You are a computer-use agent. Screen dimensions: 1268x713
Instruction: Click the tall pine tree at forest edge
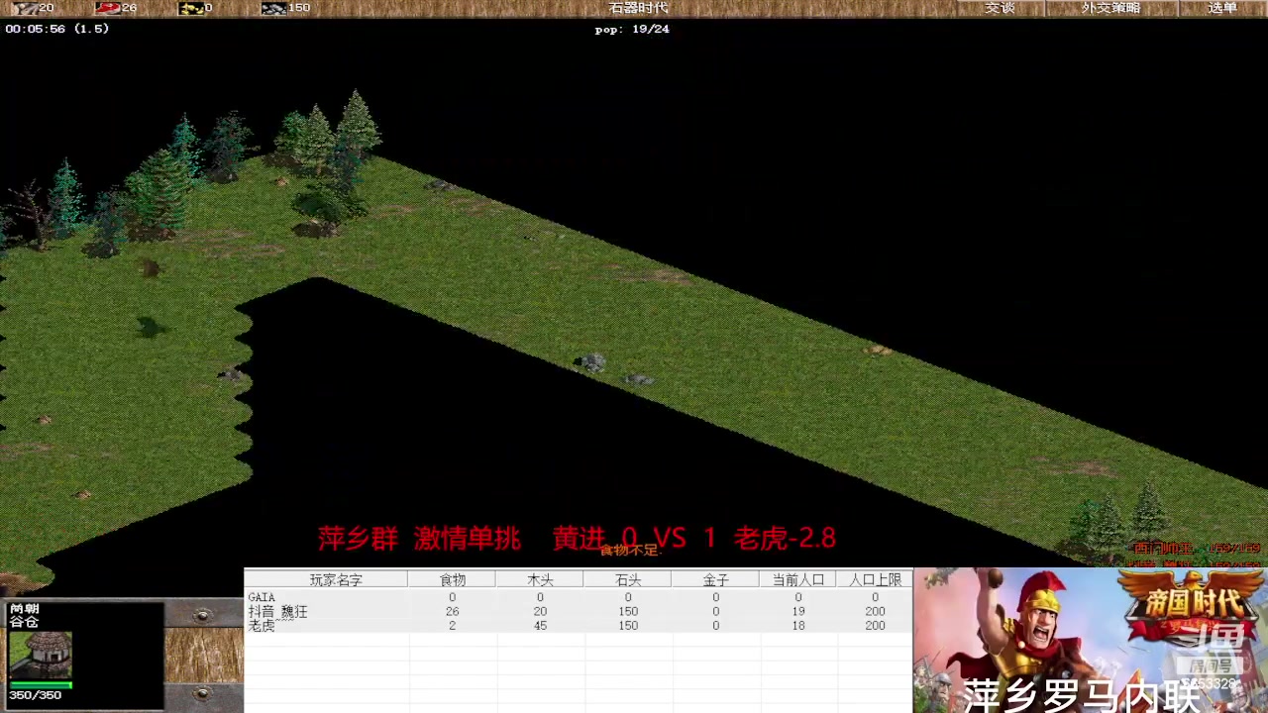point(357,125)
